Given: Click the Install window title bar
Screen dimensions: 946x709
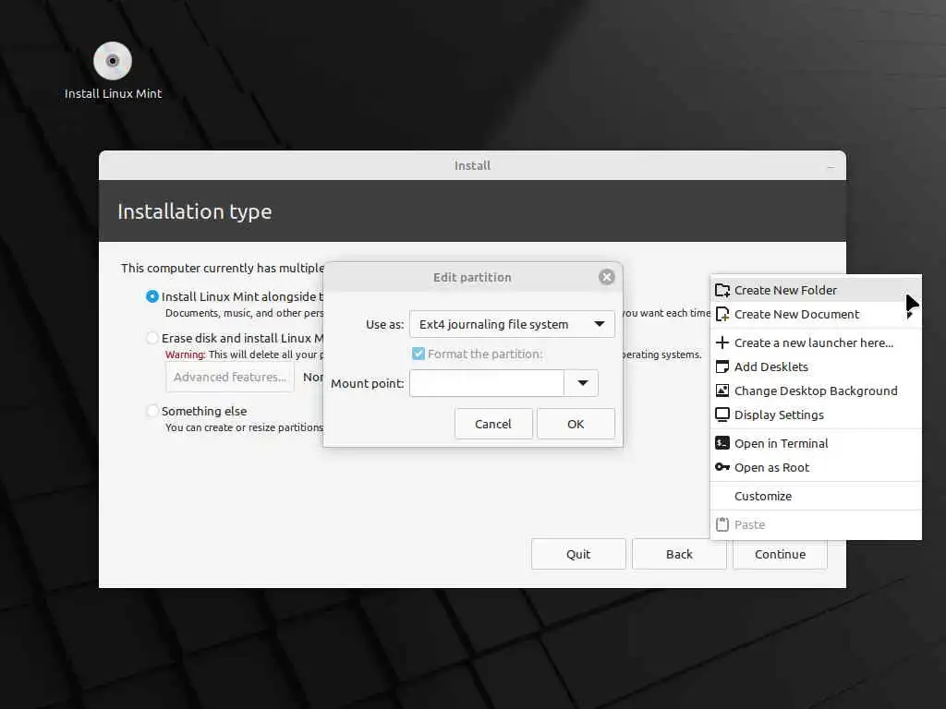Looking at the screenshot, I should [x=472, y=165].
